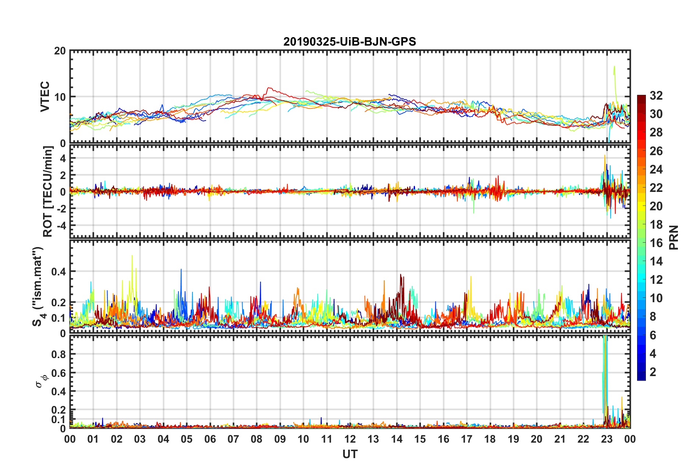Select colorbar tick label 24

(656, 169)
